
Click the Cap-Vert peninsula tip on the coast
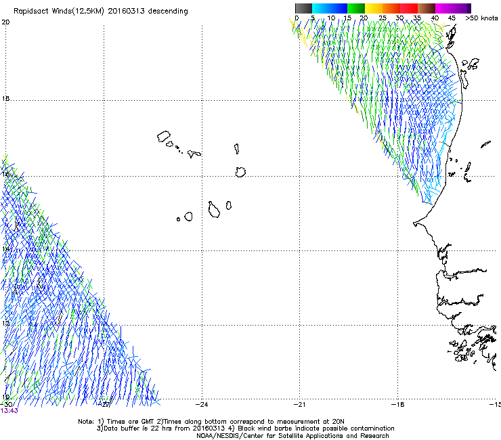[x=415, y=223]
